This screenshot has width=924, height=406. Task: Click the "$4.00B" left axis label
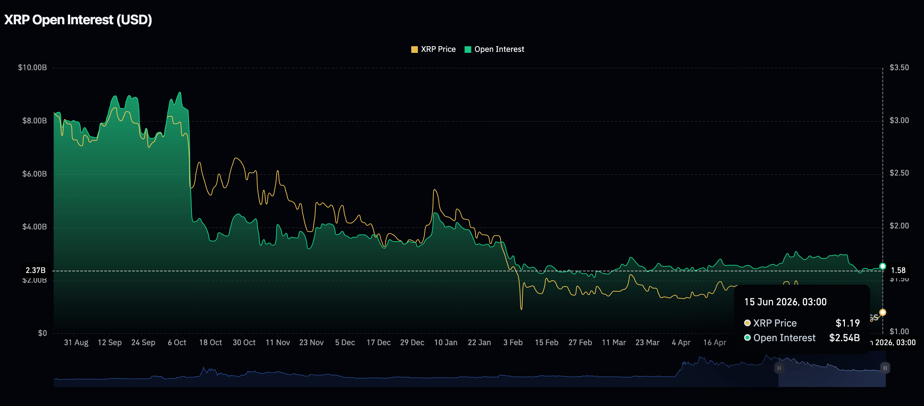pos(35,227)
